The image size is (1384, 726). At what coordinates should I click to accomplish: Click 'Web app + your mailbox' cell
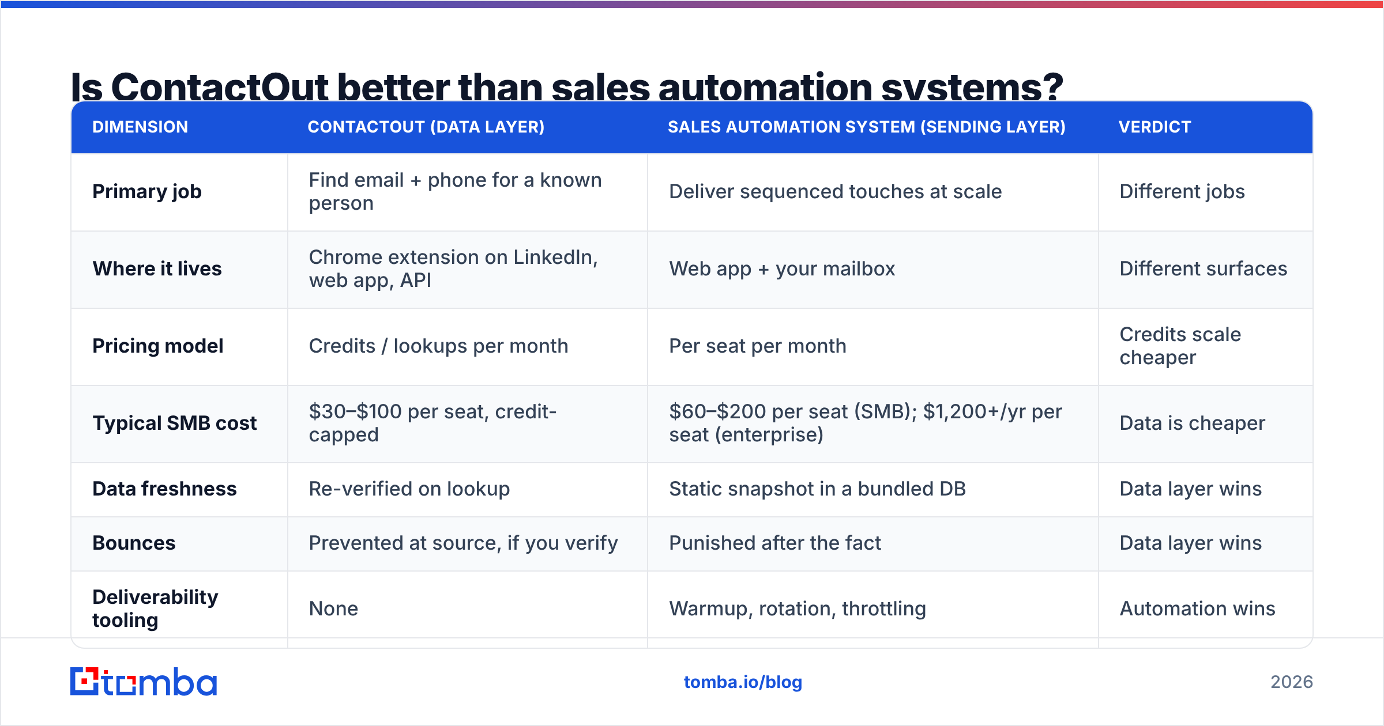tap(782, 269)
